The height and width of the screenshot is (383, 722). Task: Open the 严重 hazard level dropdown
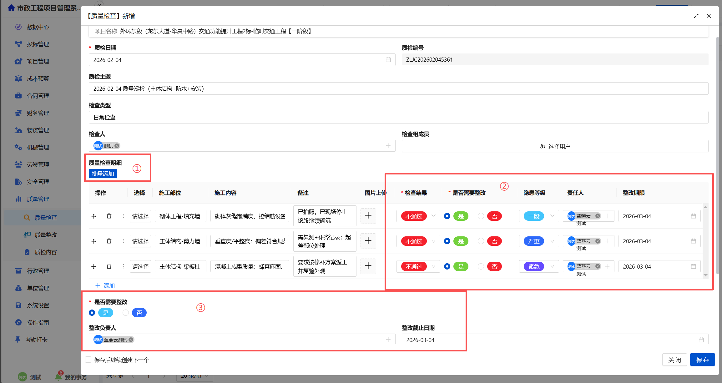pos(539,241)
